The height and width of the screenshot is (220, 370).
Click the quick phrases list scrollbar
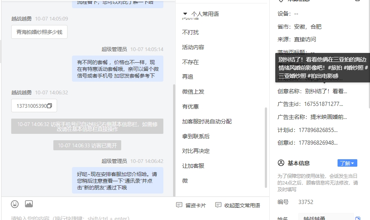[266, 148]
